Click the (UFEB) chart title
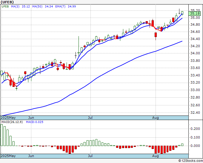203x163 pixels. click(7, 2)
